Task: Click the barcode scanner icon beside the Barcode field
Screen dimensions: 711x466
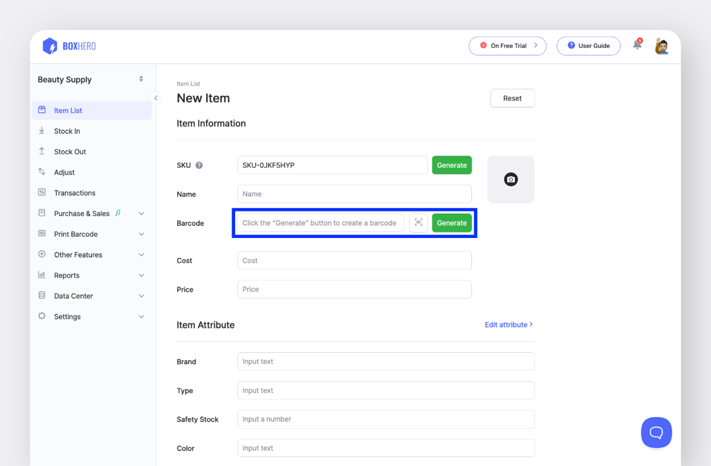Action: click(x=419, y=223)
